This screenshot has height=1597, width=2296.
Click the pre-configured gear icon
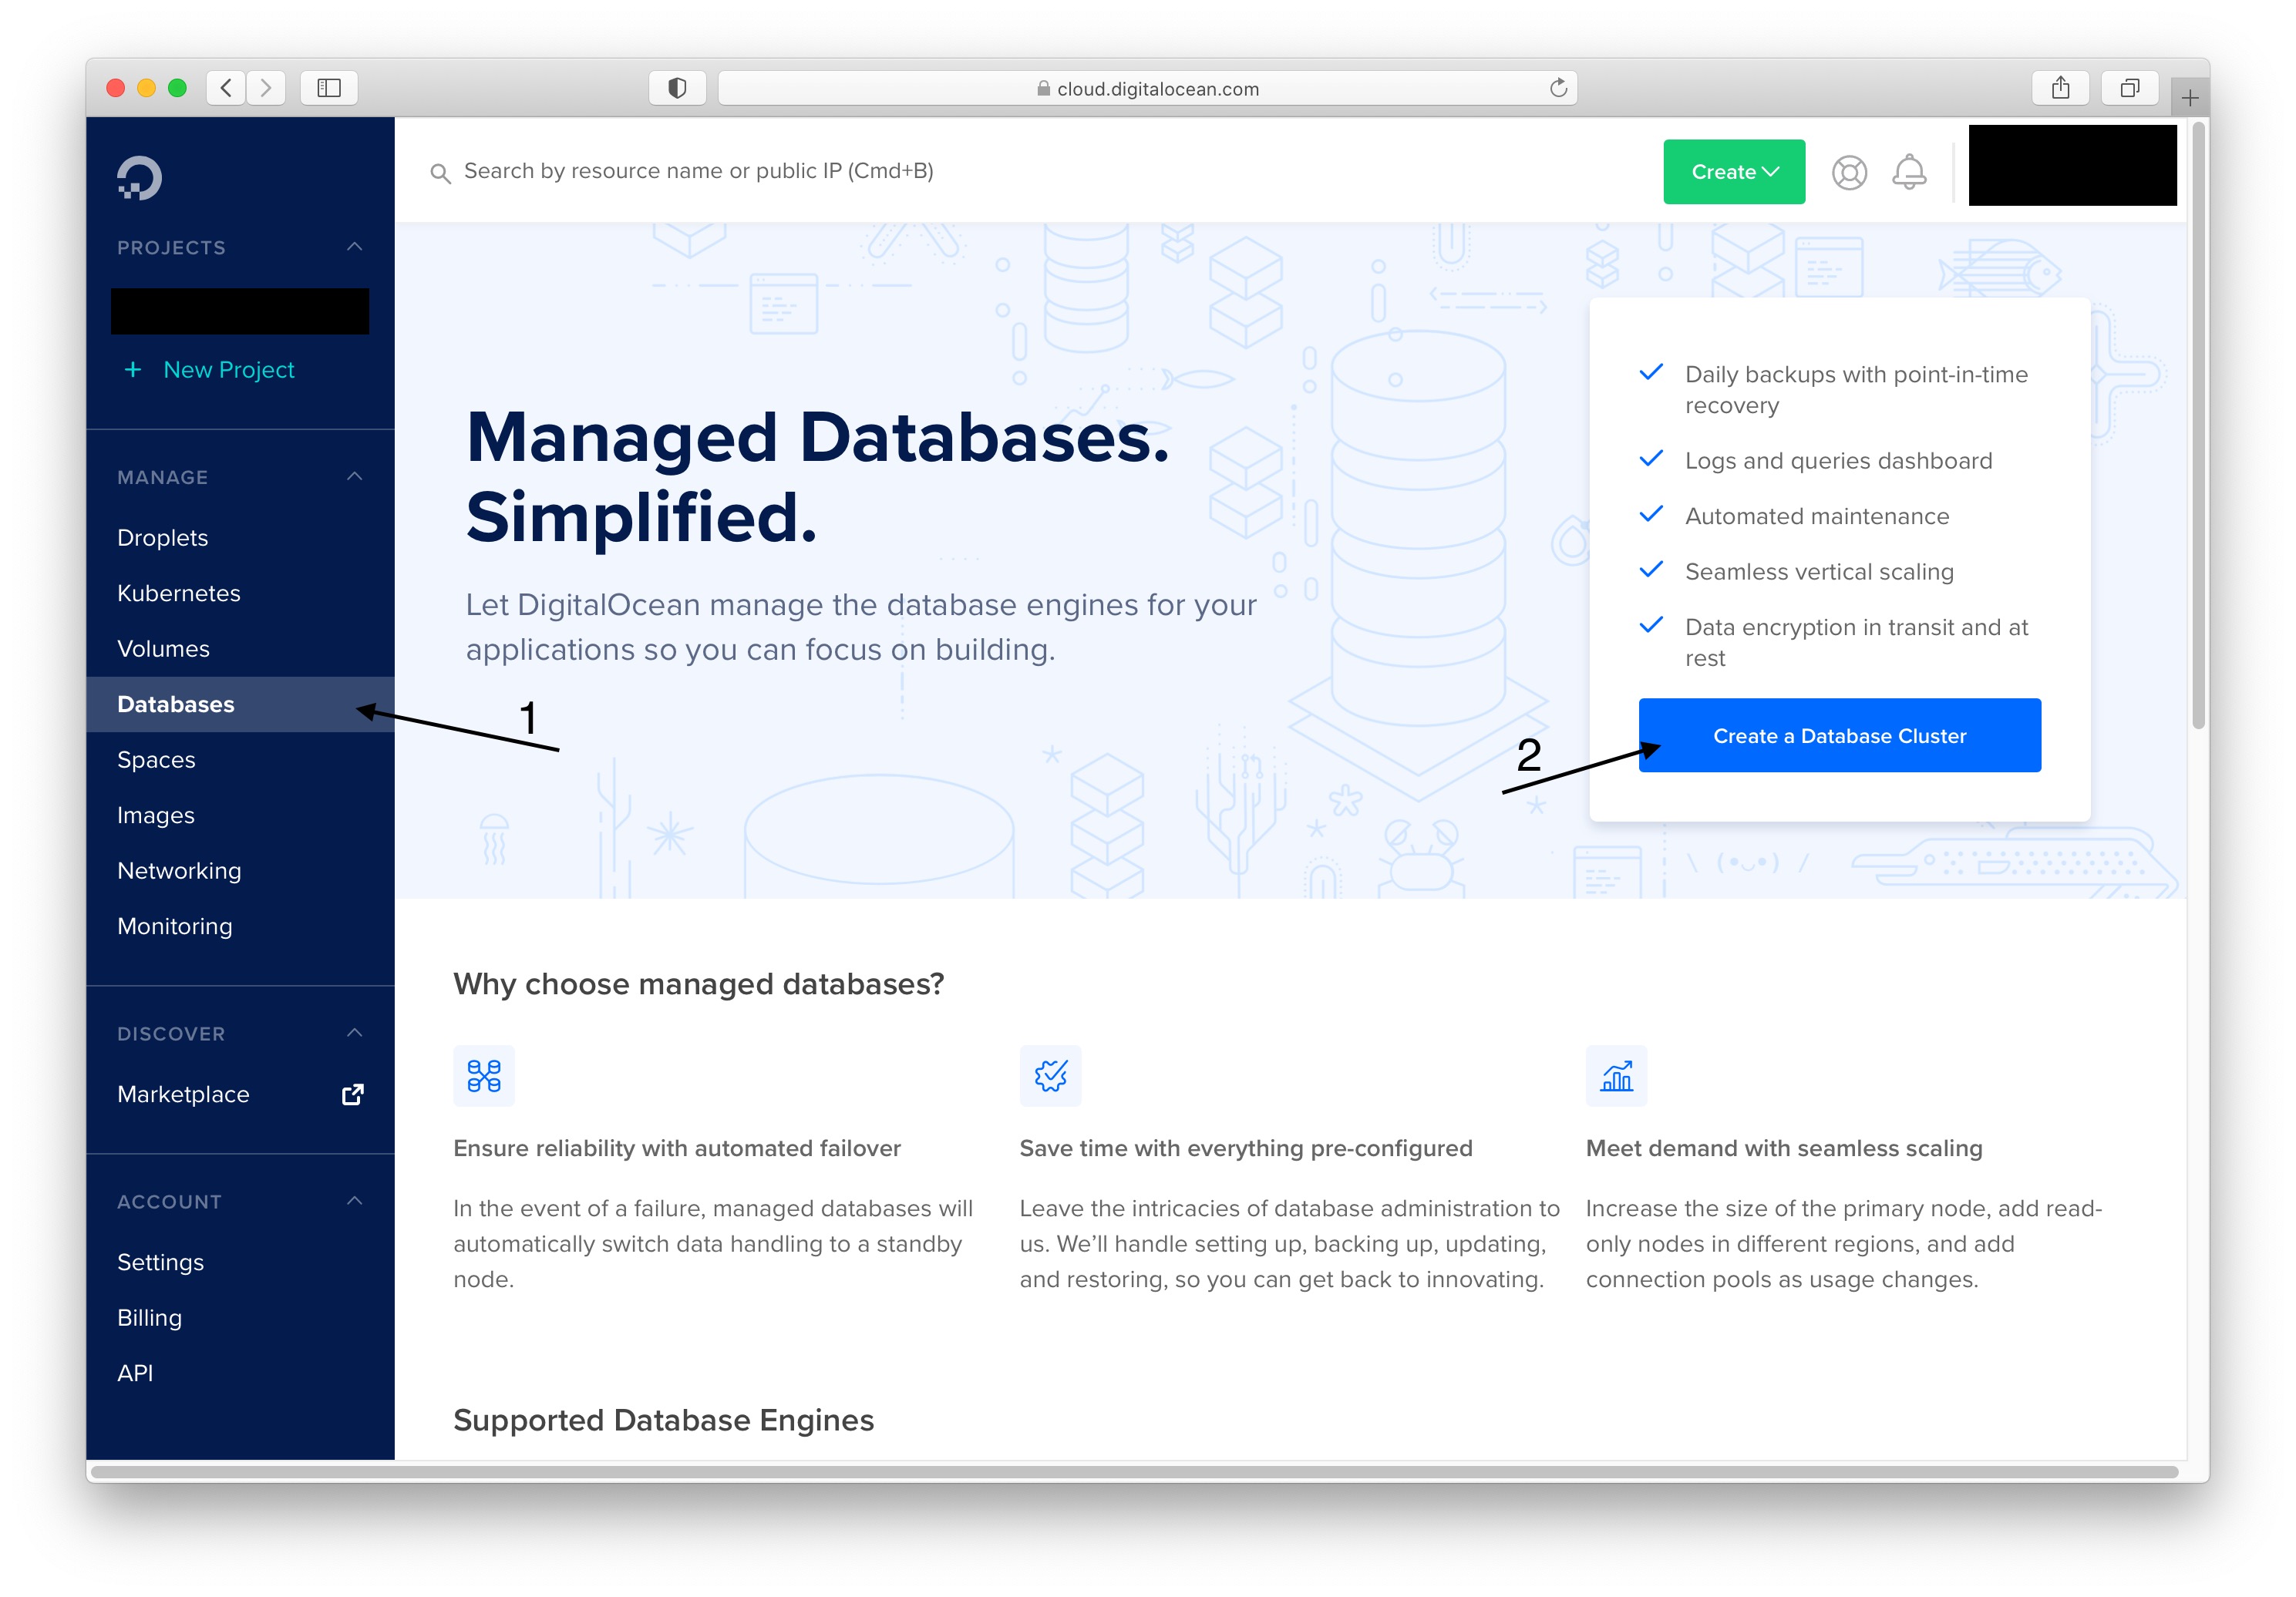pos(1051,1076)
